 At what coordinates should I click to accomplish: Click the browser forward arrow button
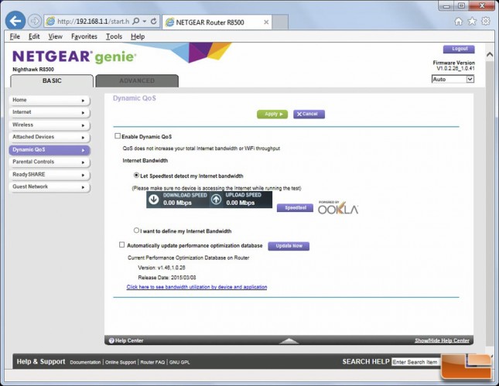(x=35, y=22)
